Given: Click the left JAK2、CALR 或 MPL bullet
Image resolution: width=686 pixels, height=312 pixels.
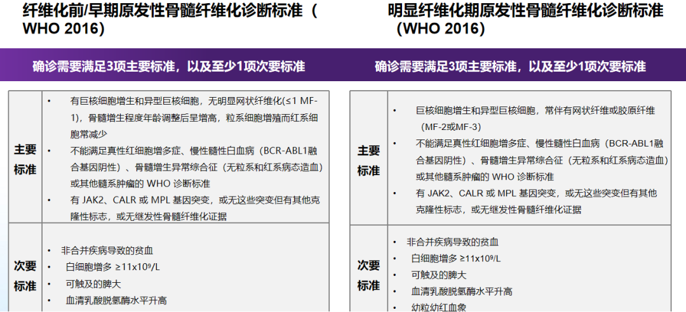Looking at the screenshot, I should pyautogui.click(x=194, y=208).
